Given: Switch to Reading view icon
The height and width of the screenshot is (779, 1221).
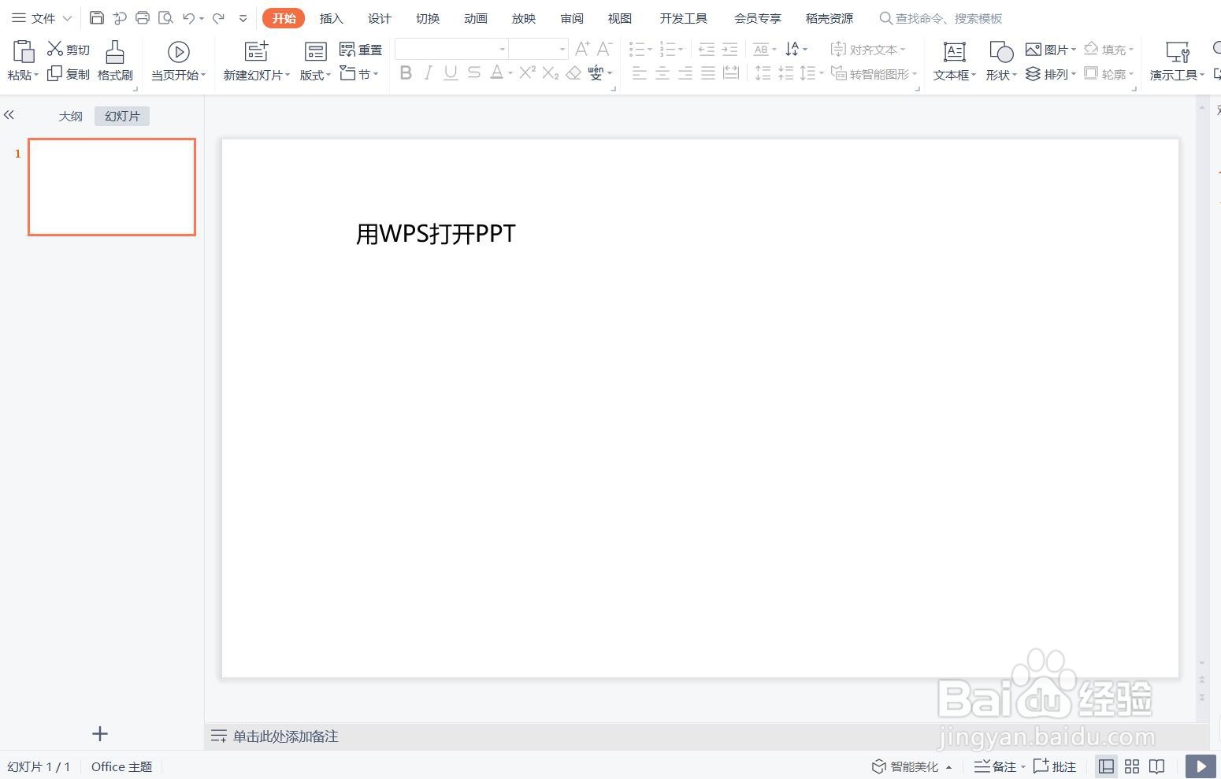Looking at the screenshot, I should 1156,766.
